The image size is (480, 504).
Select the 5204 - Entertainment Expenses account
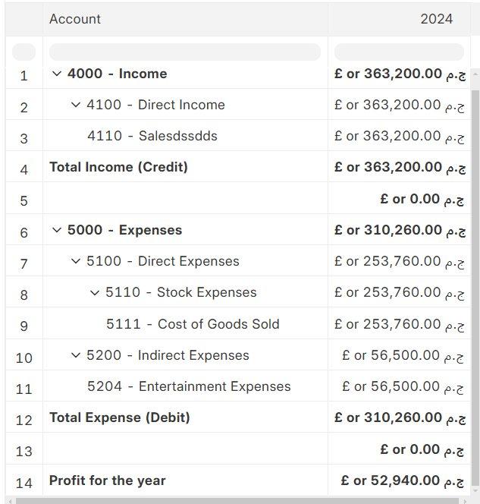coord(189,387)
